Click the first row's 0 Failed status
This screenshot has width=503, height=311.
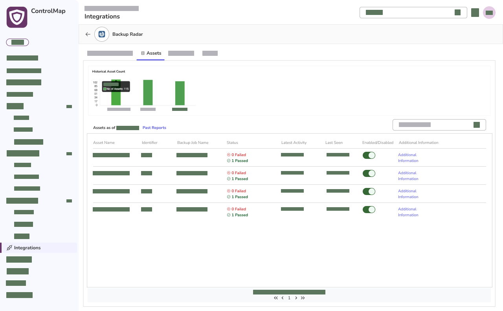pyautogui.click(x=237, y=155)
